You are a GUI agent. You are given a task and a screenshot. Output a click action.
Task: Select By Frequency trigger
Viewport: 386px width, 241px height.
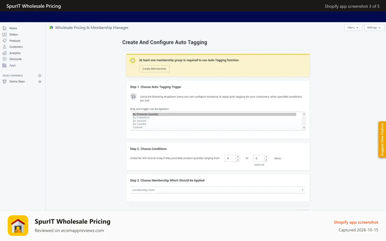tap(214, 118)
